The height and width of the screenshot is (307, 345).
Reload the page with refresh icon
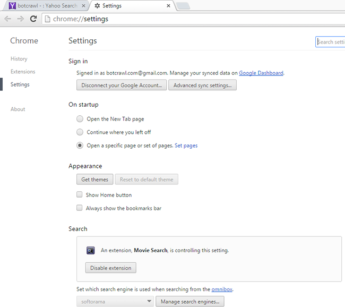coord(33,19)
